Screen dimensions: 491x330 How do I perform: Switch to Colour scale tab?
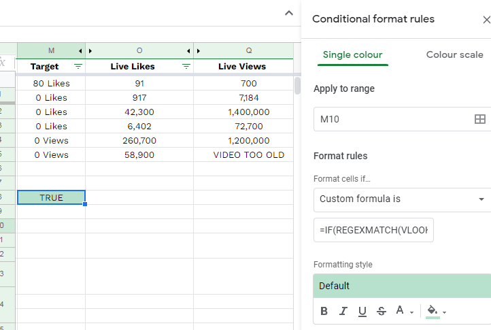pos(455,55)
